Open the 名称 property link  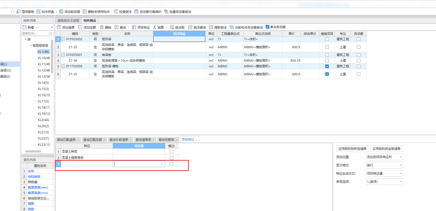click(31, 171)
